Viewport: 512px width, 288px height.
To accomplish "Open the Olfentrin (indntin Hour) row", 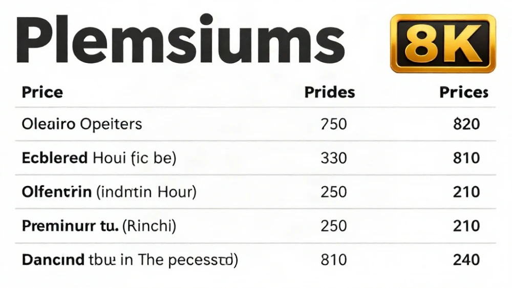I will (255, 192).
